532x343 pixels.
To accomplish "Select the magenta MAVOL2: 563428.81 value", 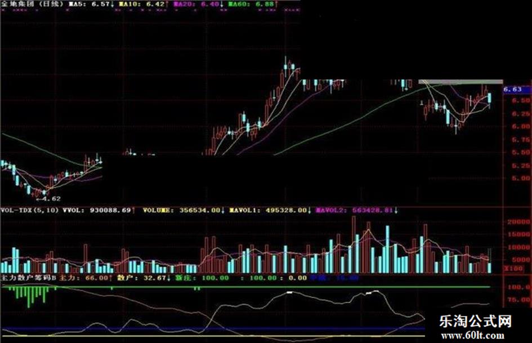I will pos(357,210).
